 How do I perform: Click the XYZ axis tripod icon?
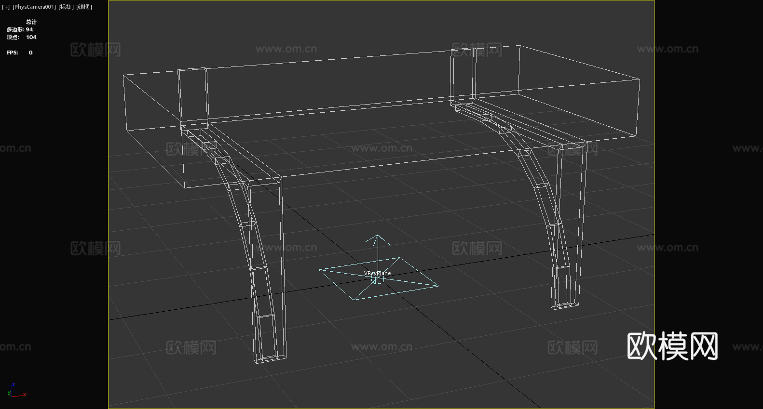pyautogui.click(x=16, y=391)
